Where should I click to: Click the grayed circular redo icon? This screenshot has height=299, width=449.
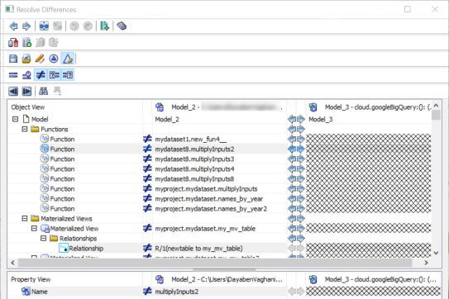(x=88, y=26)
